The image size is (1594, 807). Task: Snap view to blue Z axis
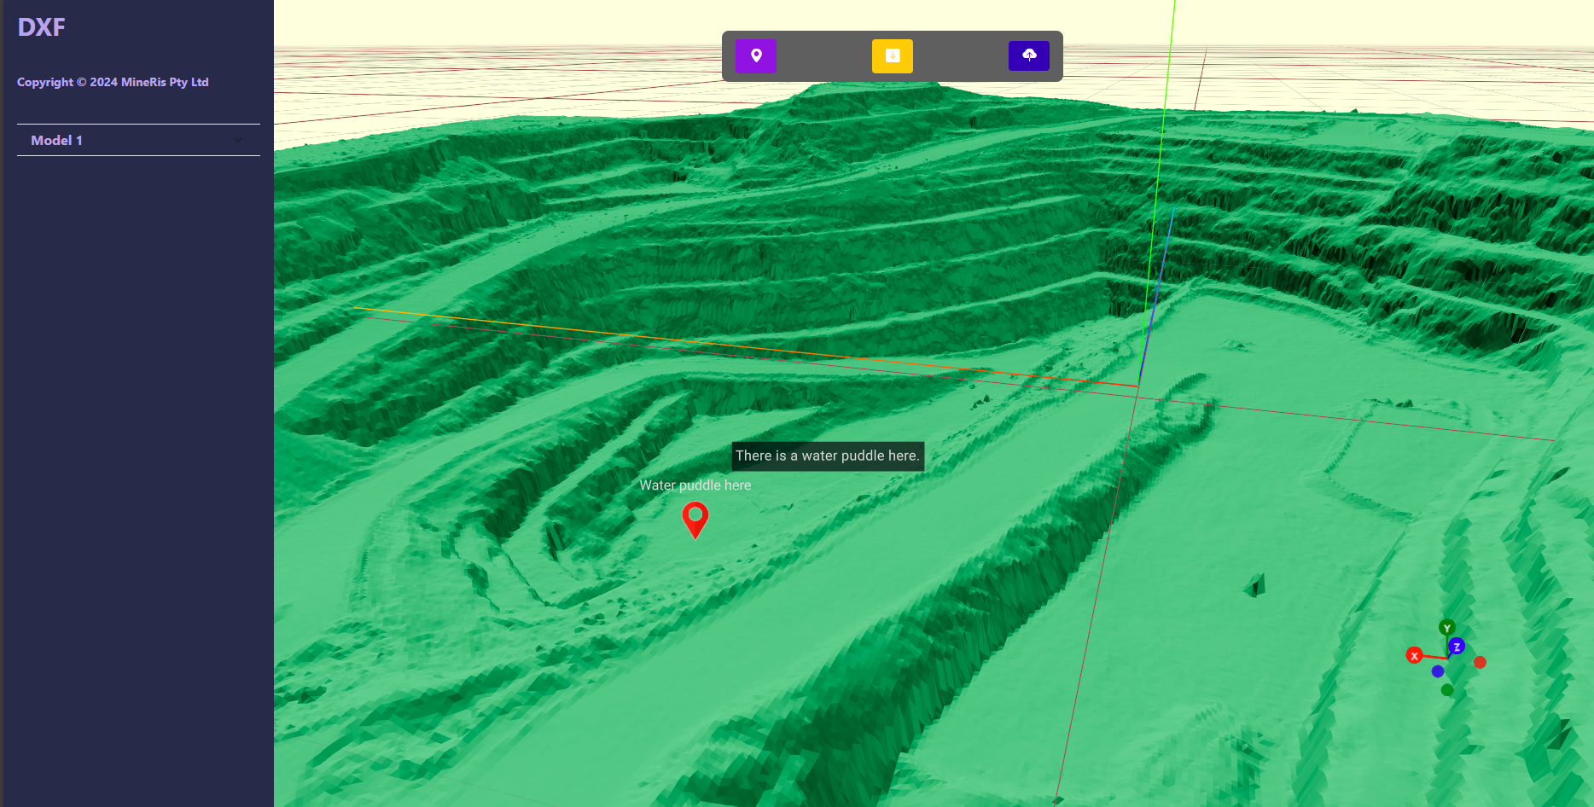(1457, 647)
